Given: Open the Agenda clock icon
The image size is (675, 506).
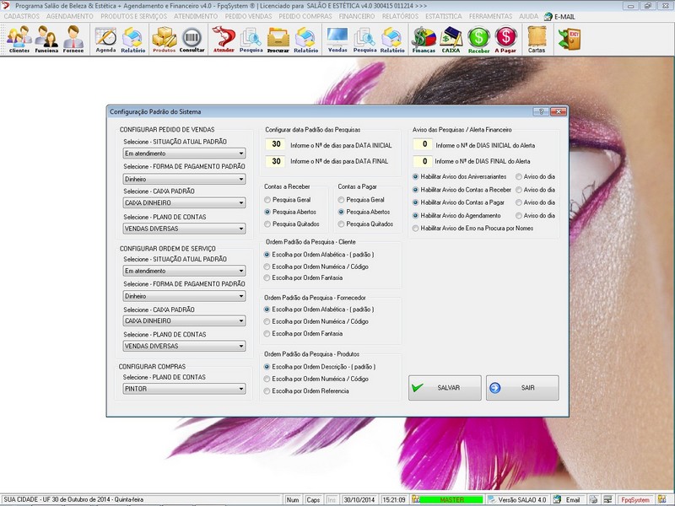Looking at the screenshot, I should (x=105, y=39).
